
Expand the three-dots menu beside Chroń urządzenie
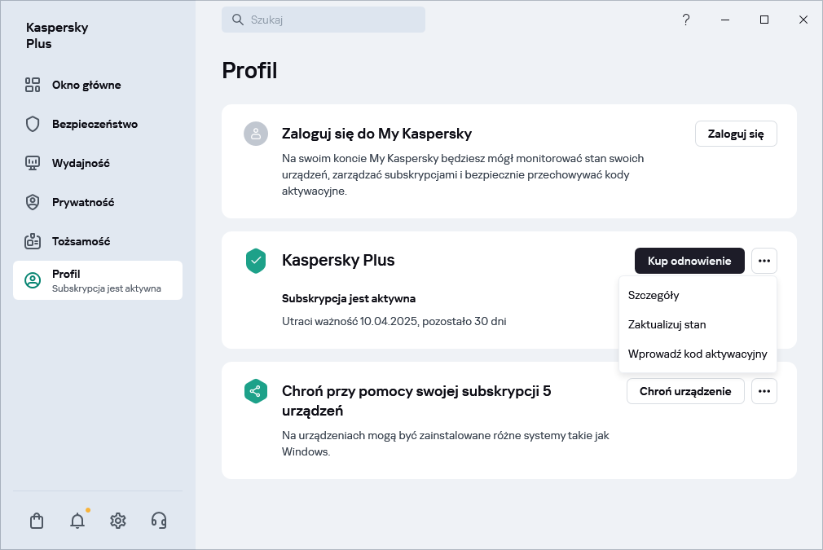pyautogui.click(x=764, y=391)
